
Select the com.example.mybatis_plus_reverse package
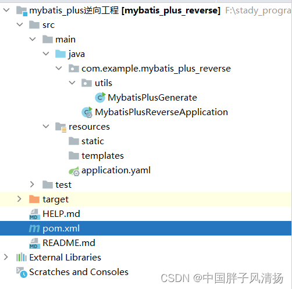156,69
